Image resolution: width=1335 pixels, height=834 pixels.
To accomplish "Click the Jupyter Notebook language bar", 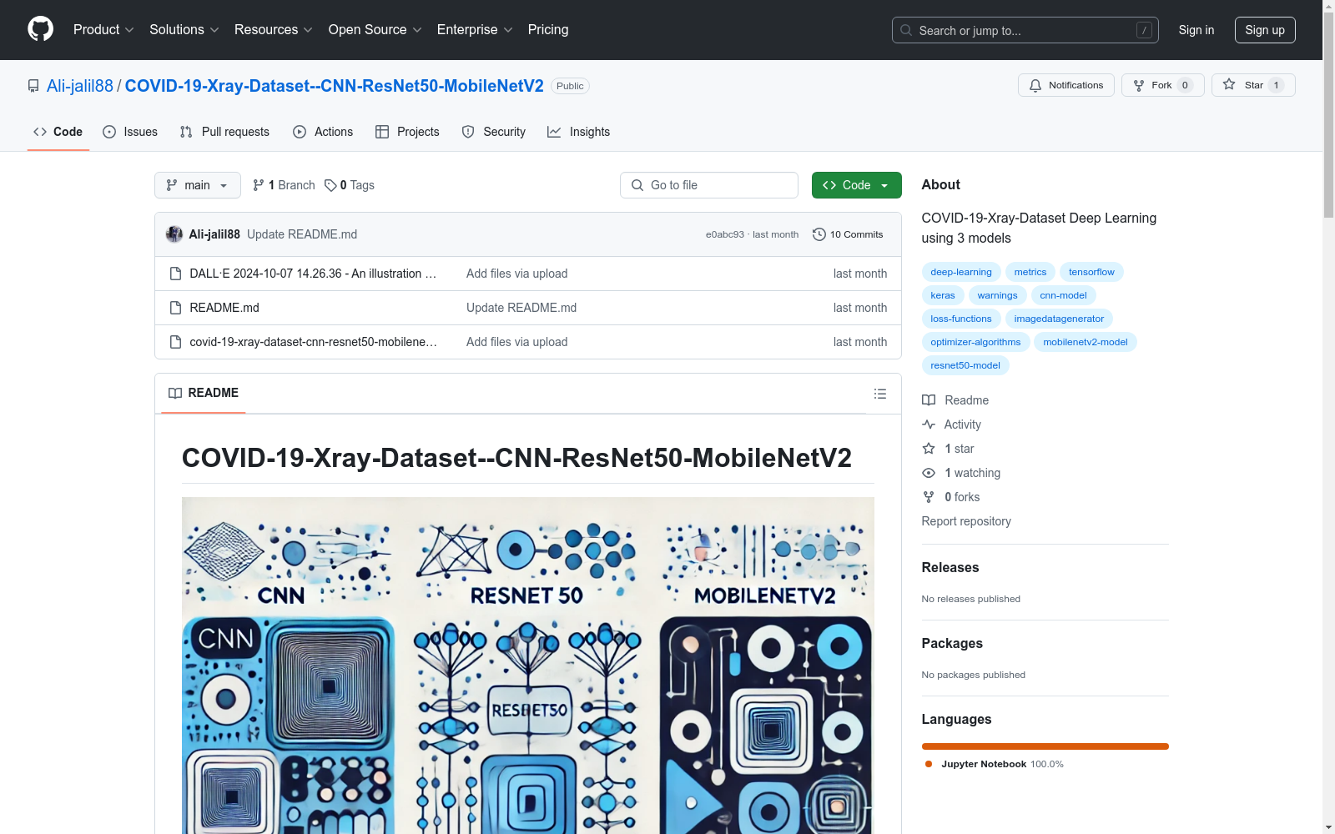I will tap(1045, 746).
